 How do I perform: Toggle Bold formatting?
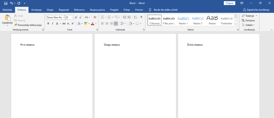coord(48,24)
